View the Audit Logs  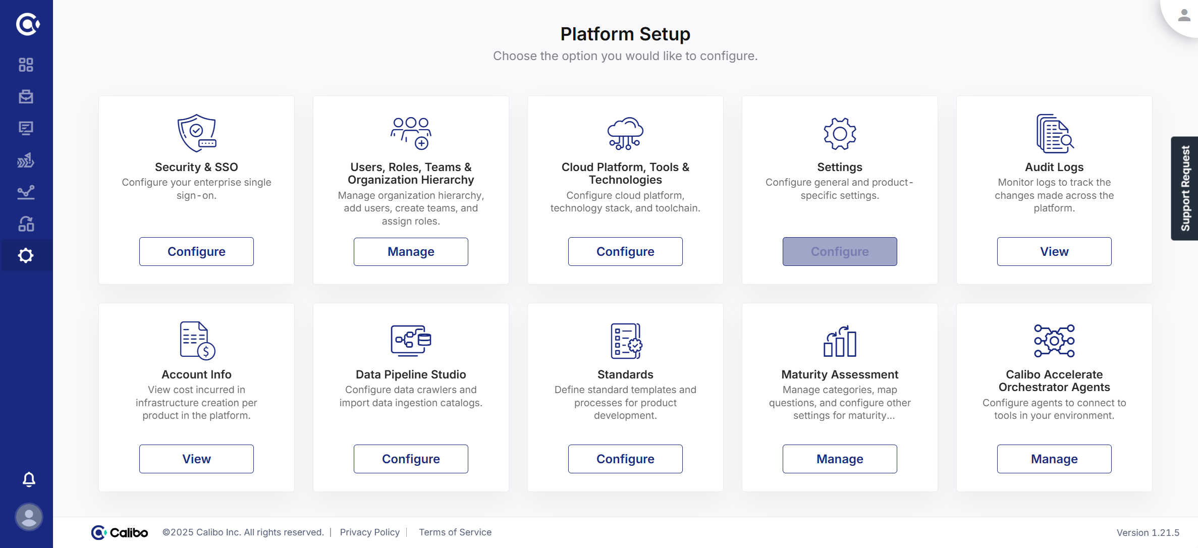pyautogui.click(x=1054, y=251)
